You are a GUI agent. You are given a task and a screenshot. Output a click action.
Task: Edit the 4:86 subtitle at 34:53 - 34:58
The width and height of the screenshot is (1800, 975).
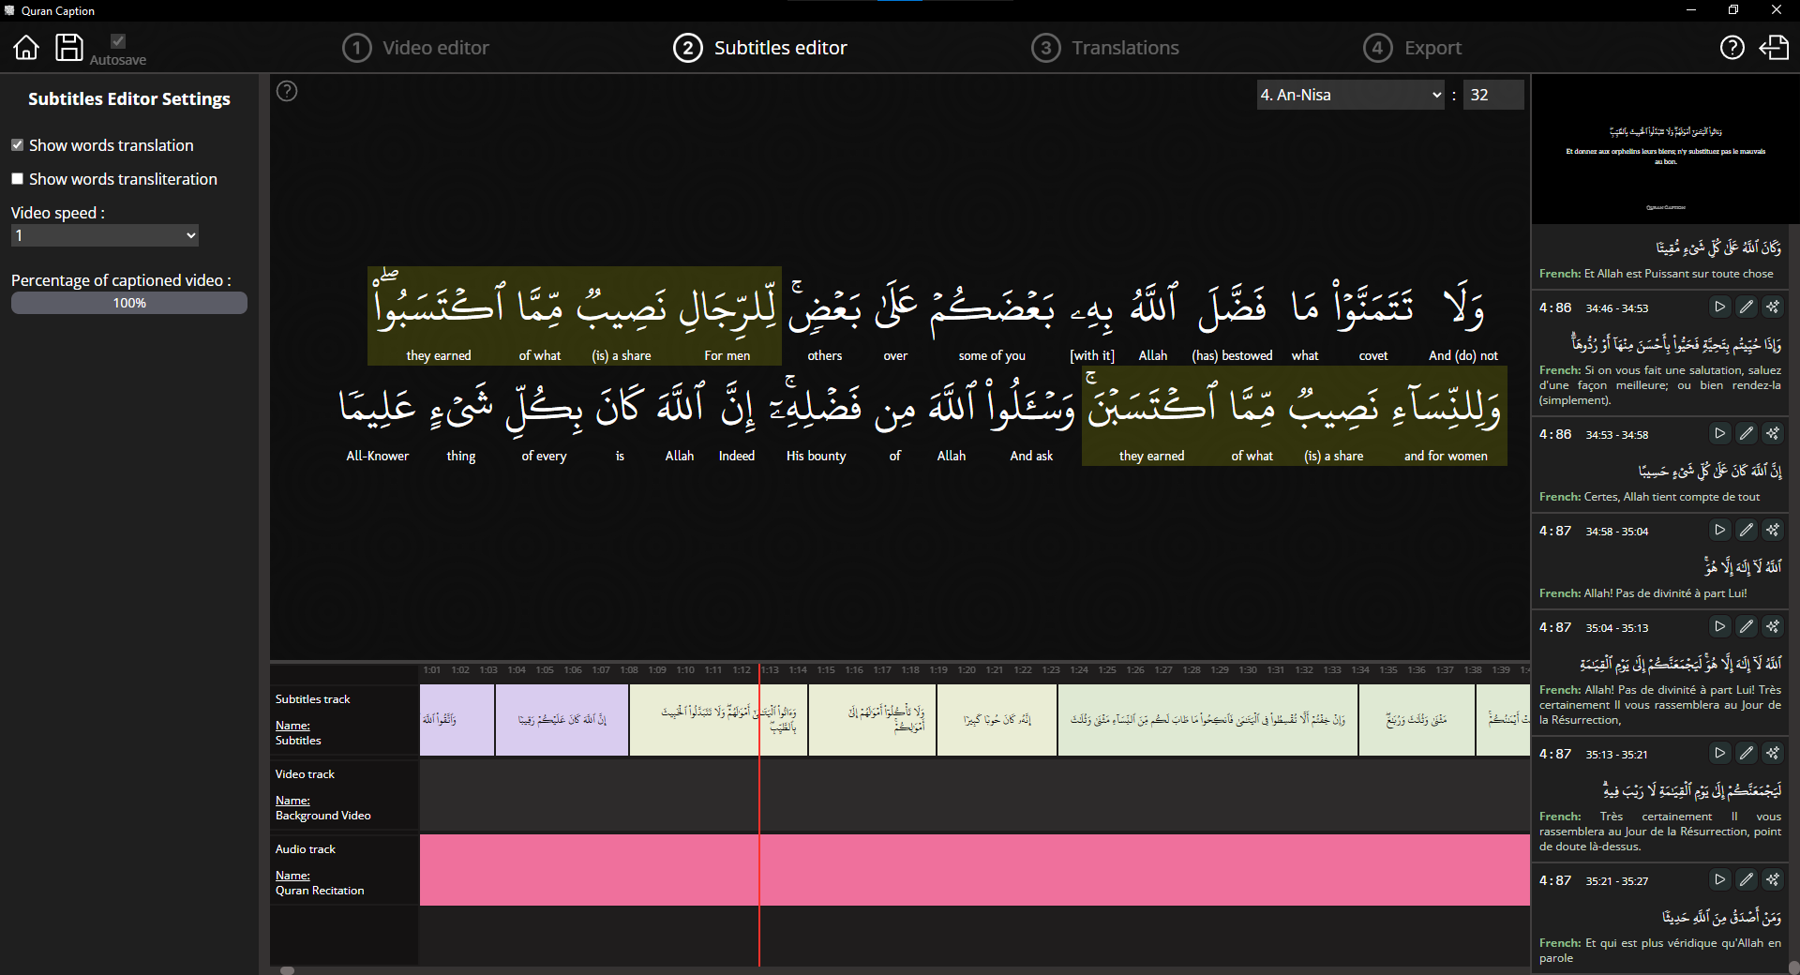tap(1746, 433)
